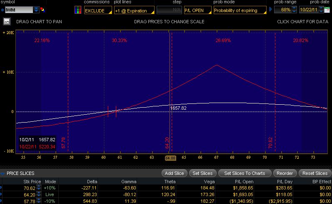332x204 pixels.
Task: Adjust the stepper beside stock price 70.62
Action: pos(39,188)
